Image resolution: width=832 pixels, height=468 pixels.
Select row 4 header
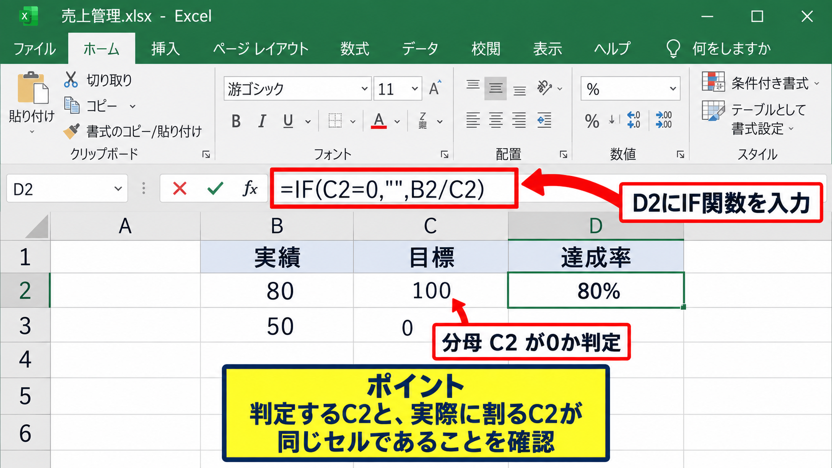[x=25, y=360]
